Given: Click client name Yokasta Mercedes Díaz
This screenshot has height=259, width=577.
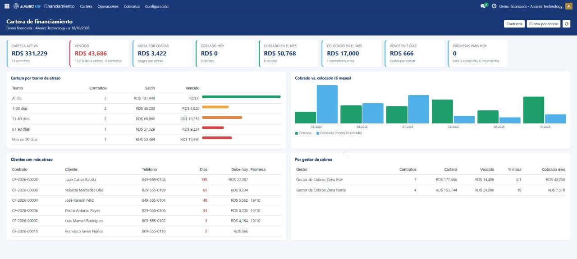Looking at the screenshot, I should pyautogui.click(x=84, y=190).
